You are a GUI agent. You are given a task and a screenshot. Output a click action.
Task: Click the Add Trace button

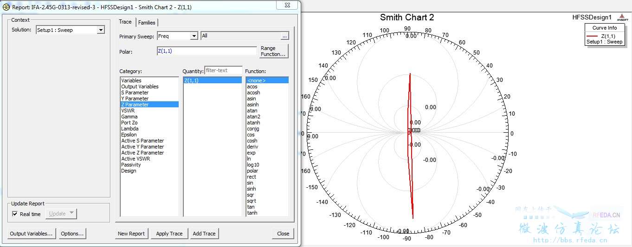coord(204,234)
